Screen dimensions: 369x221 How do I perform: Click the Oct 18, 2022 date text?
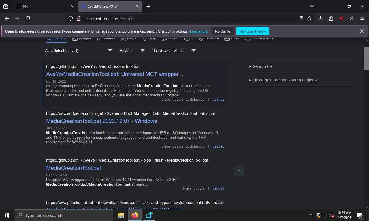pos(56,81)
